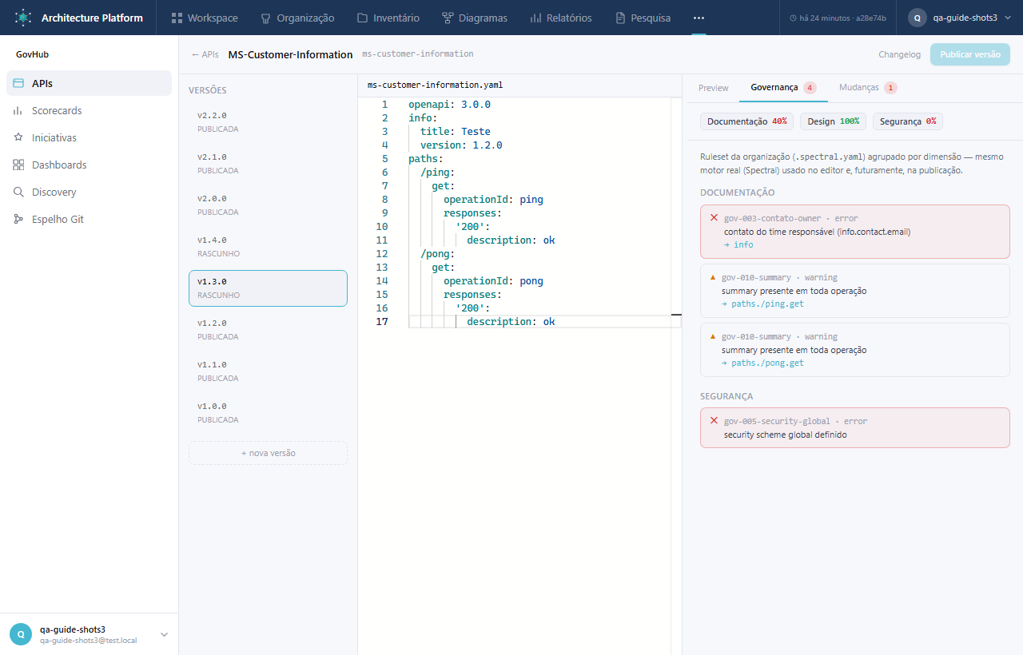Click error X icon on gov-005-security-global
Viewport: 1023px width, 655px height.
[x=714, y=420]
